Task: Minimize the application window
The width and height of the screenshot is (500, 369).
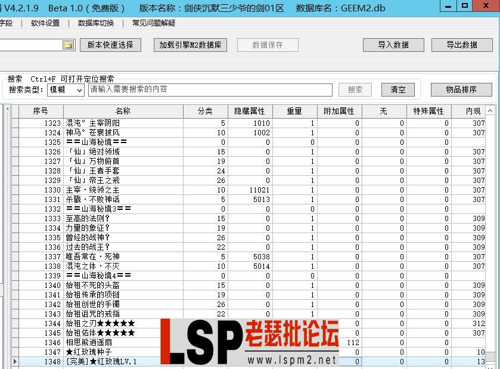Action: point(448,6)
